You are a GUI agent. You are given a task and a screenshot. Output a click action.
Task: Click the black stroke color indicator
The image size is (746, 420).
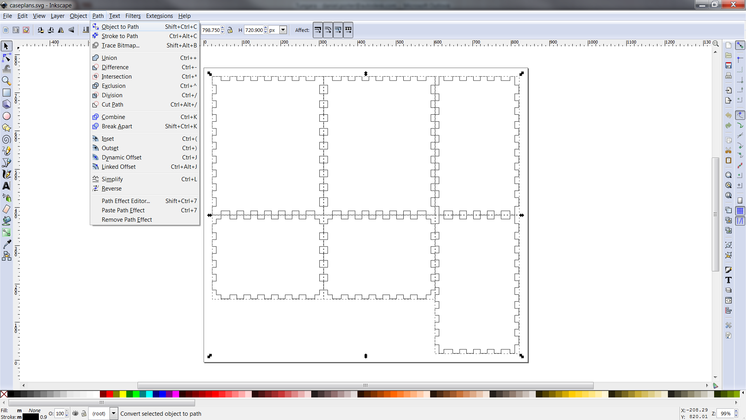[x=31, y=417]
